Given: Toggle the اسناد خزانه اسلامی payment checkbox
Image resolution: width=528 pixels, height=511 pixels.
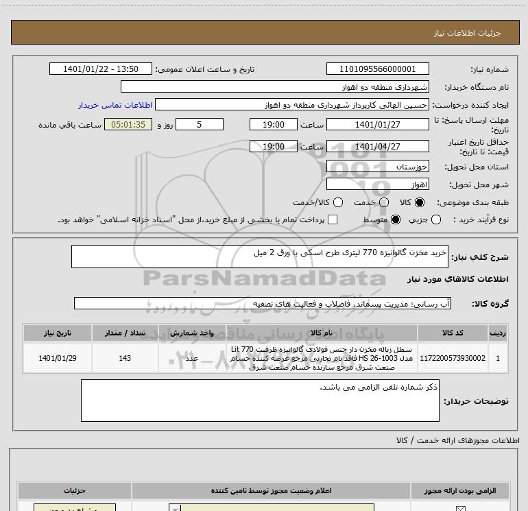Looking at the screenshot, I should (x=333, y=219).
